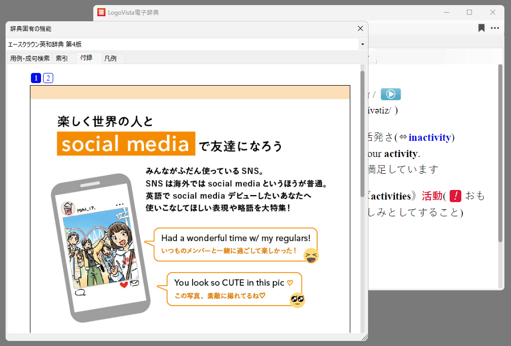The image size is (511, 346).
Task: Select appendix page 1 button
Action: (x=35, y=78)
